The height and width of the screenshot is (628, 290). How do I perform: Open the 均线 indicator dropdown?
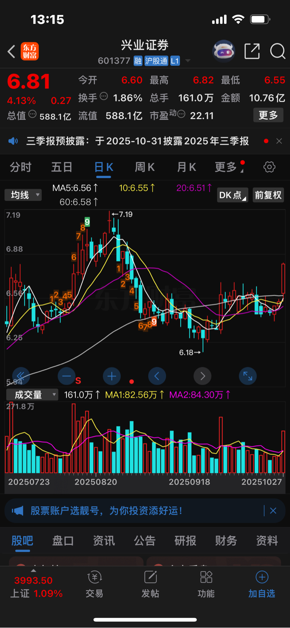click(23, 195)
